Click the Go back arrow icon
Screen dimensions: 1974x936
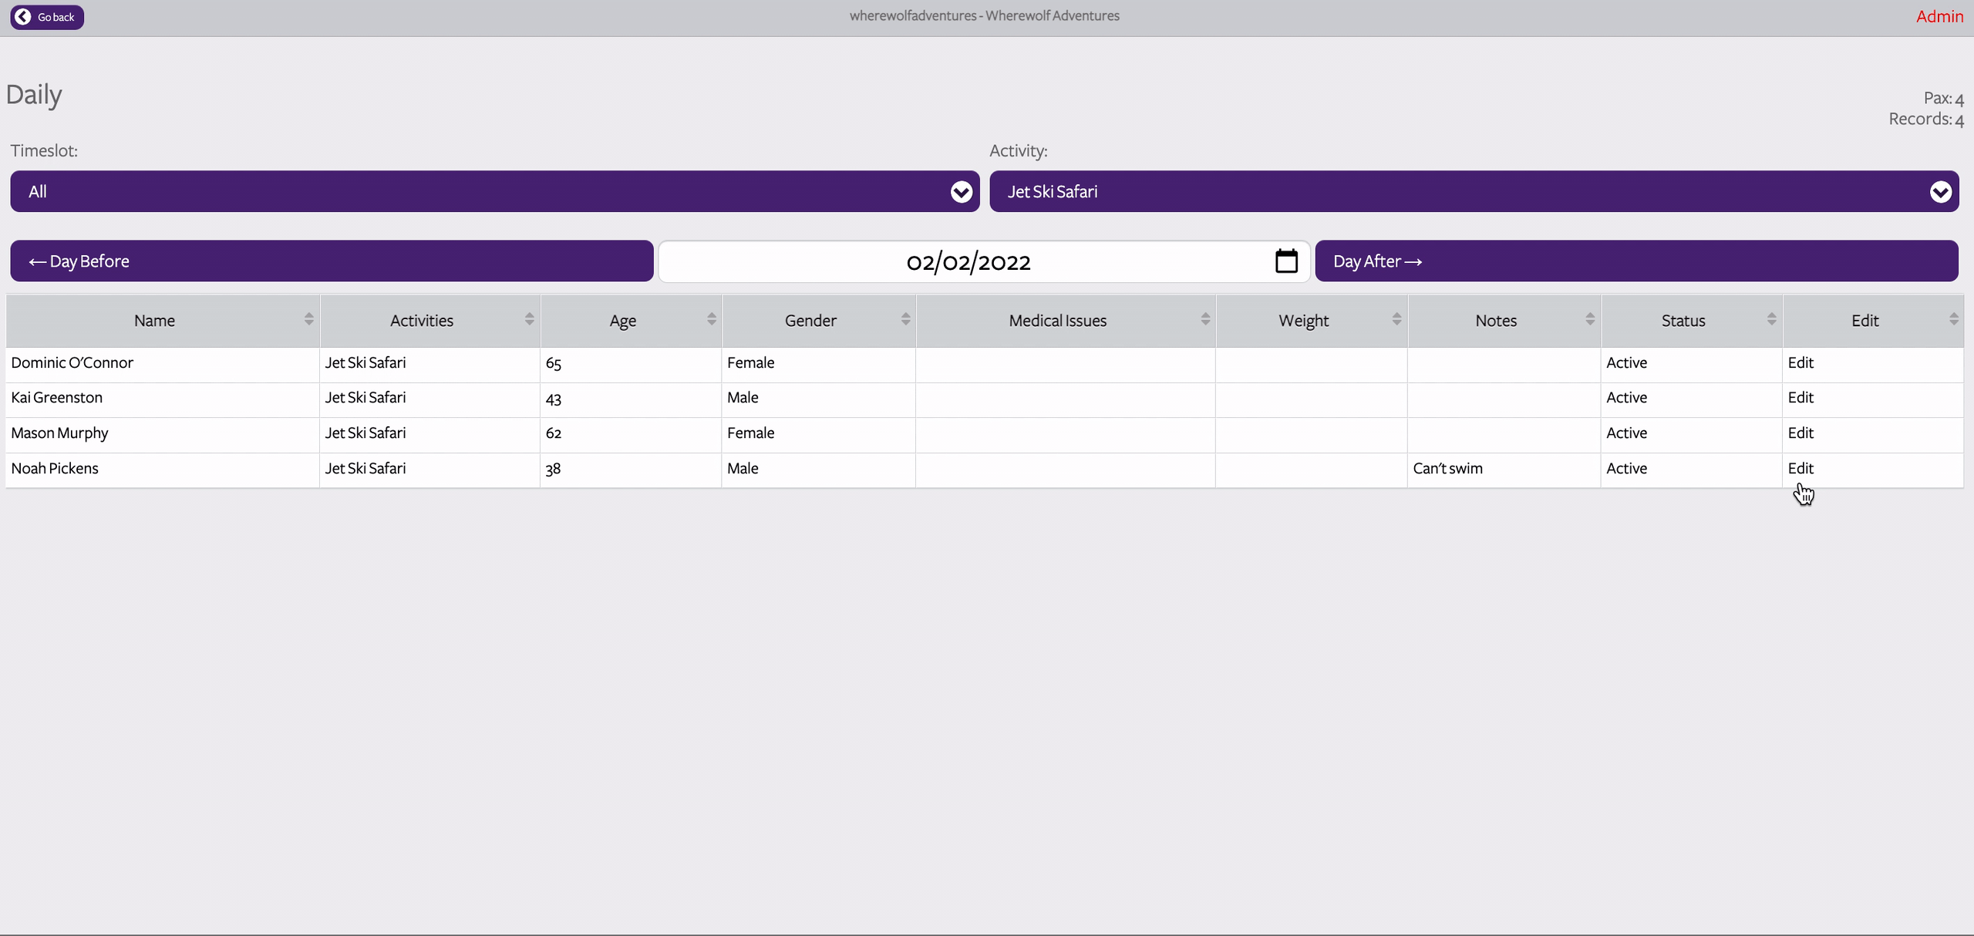[23, 17]
